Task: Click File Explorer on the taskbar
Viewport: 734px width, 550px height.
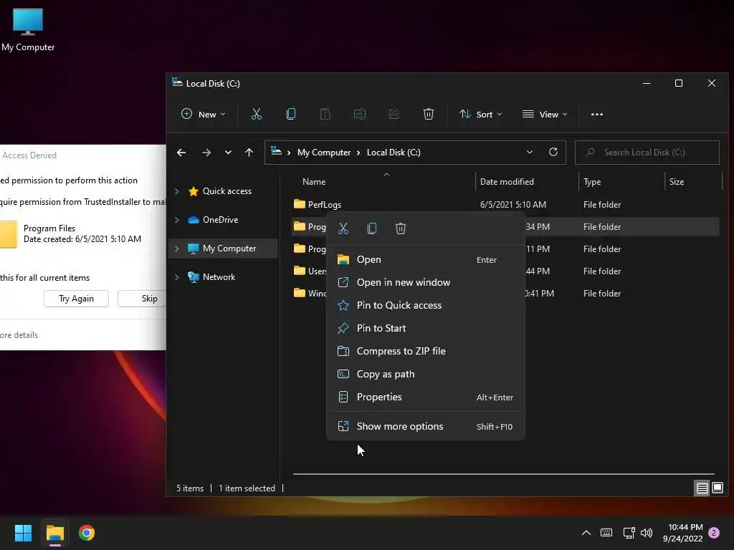Action: (x=54, y=533)
